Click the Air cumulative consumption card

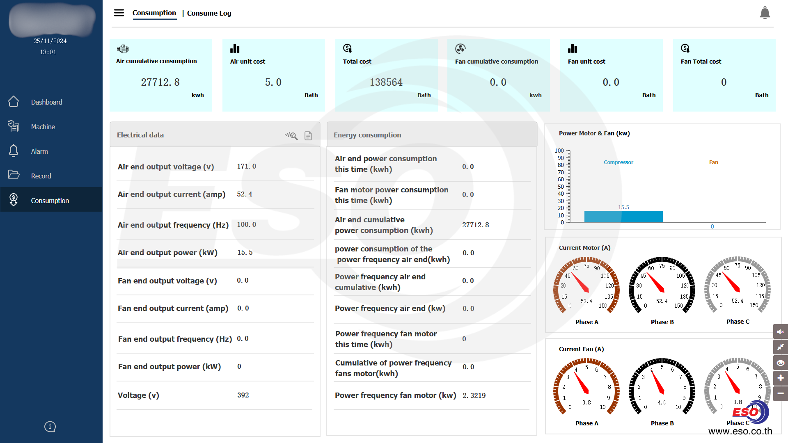pyautogui.click(x=160, y=75)
